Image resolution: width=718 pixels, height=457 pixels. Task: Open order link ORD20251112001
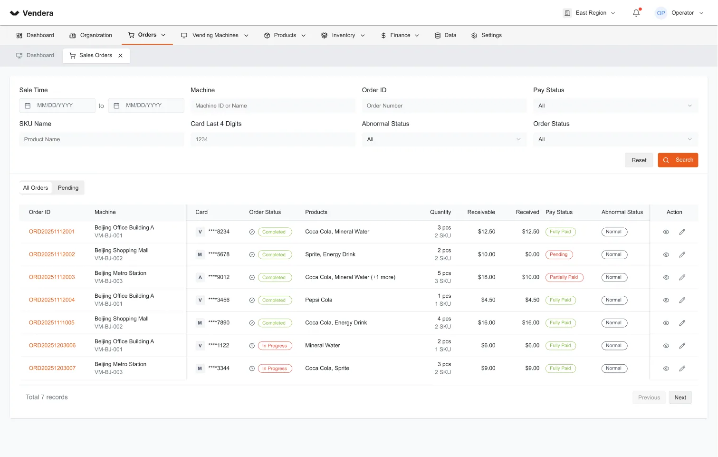(52, 232)
